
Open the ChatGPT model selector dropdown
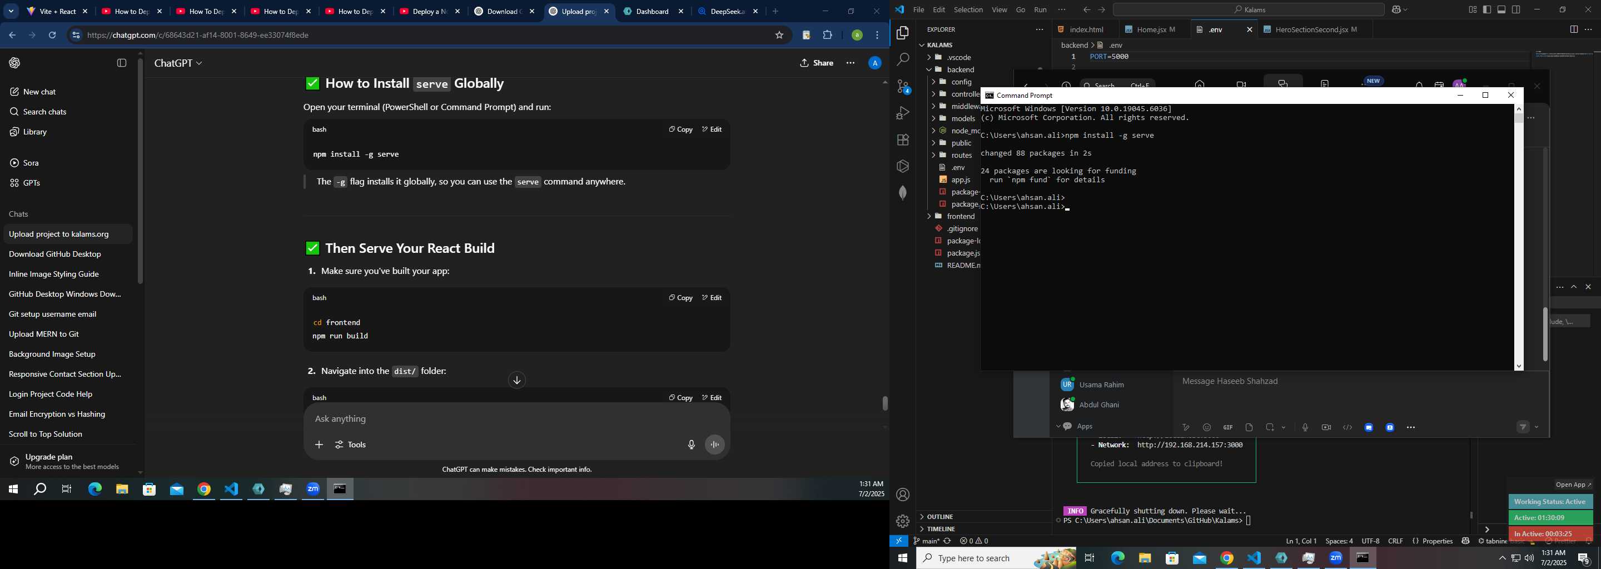click(178, 63)
